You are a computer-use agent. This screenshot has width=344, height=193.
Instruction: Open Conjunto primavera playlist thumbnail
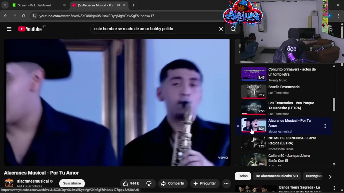[x=254, y=74]
